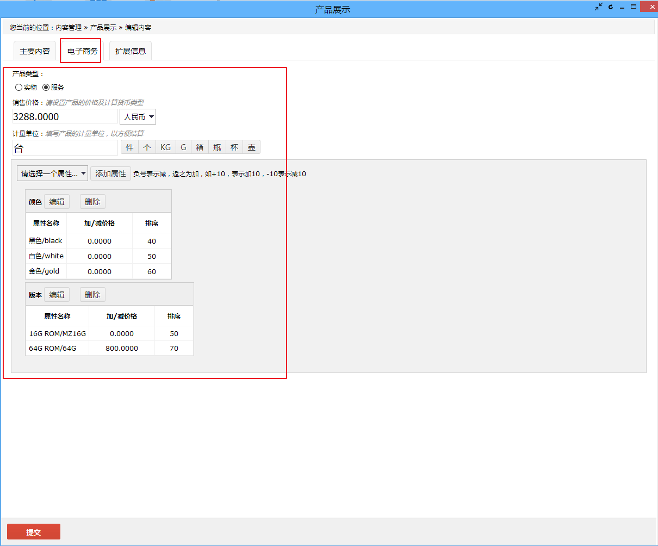The image size is (658, 546).
Task: Expand the 请选择一个属性 dropdown
Action: coord(53,173)
